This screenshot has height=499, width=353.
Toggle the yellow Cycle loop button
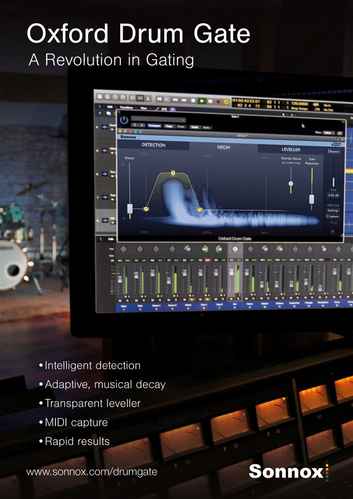click(226, 102)
